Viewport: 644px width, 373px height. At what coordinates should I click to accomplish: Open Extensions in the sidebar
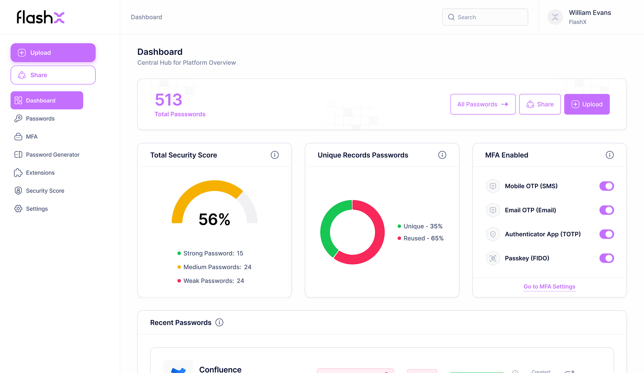[40, 173]
